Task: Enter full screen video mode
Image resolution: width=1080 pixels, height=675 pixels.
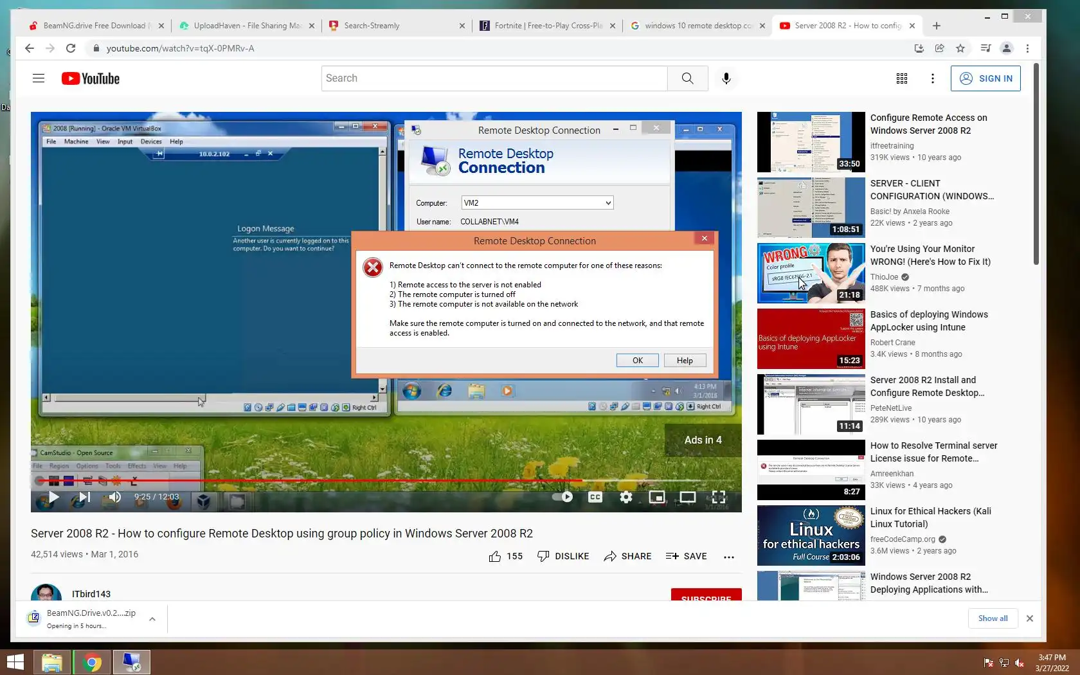Action: (719, 497)
